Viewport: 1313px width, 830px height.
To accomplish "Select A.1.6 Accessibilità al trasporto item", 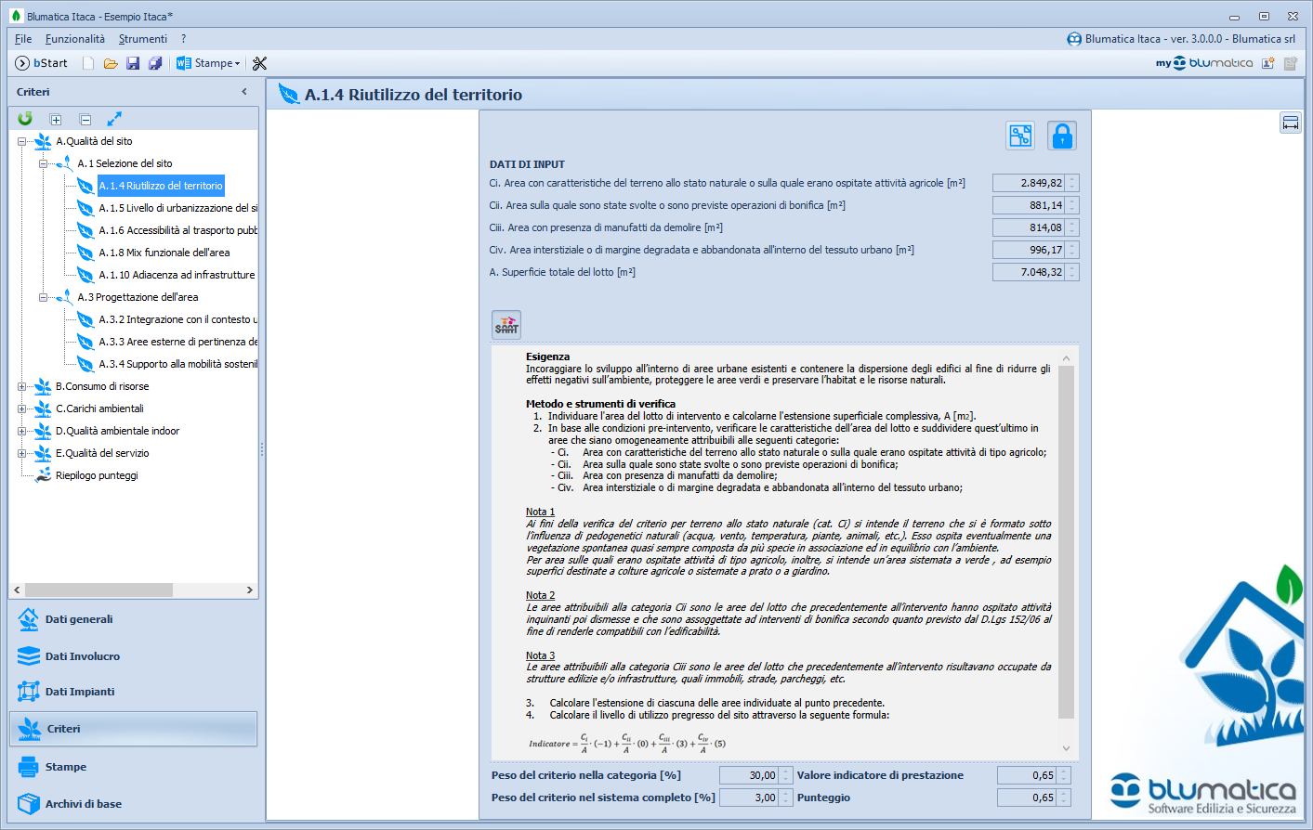I will click(x=178, y=230).
